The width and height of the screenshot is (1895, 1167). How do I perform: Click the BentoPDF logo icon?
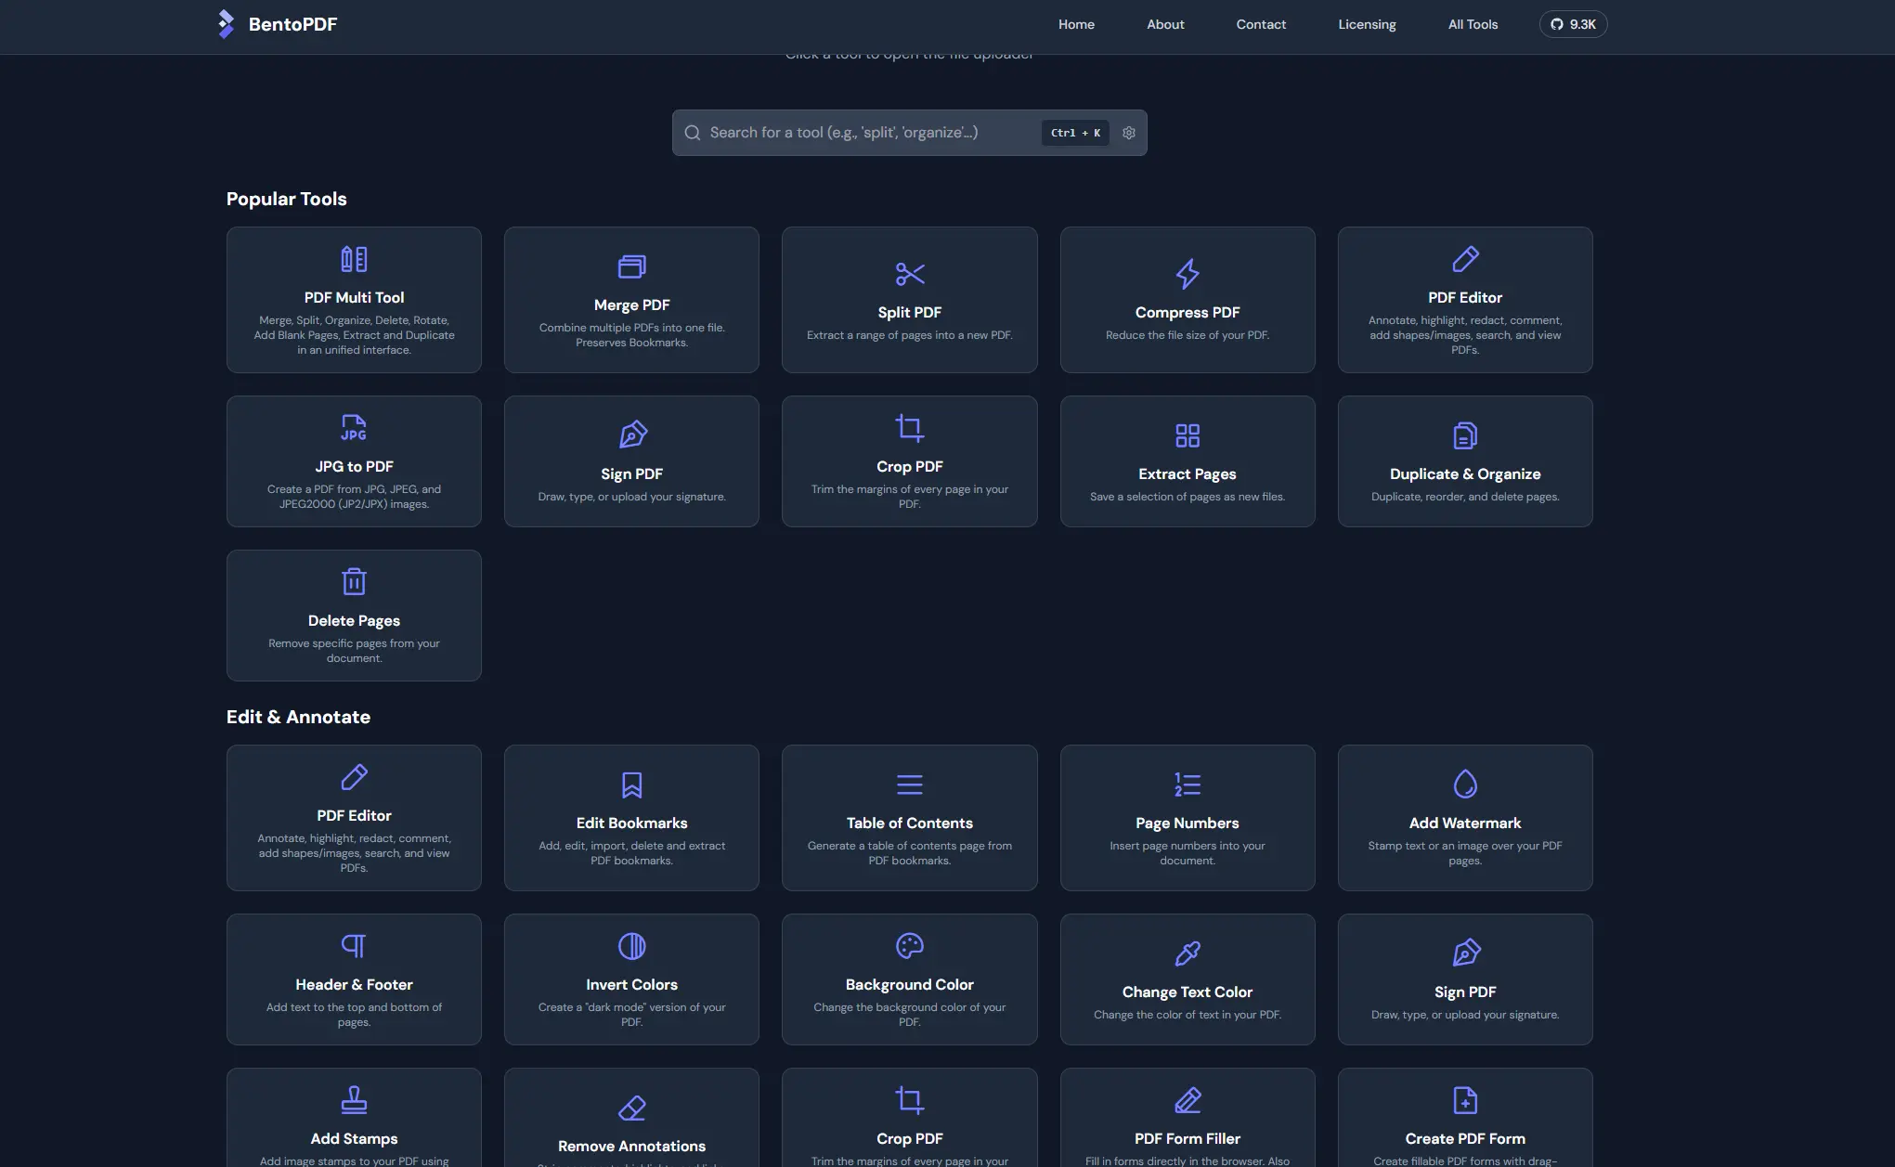click(x=226, y=24)
